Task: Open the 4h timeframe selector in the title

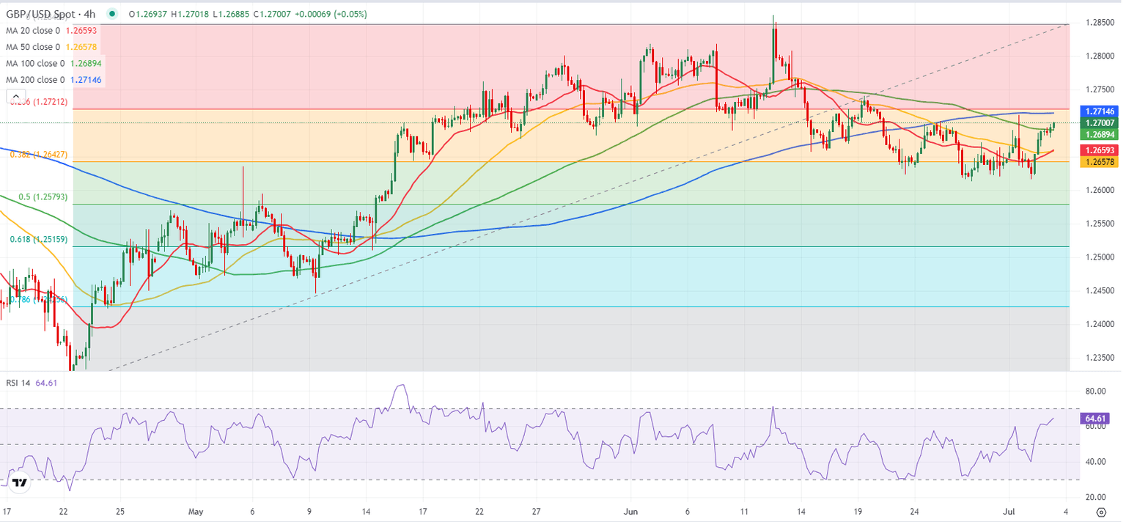Action: [x=89, y=14]
